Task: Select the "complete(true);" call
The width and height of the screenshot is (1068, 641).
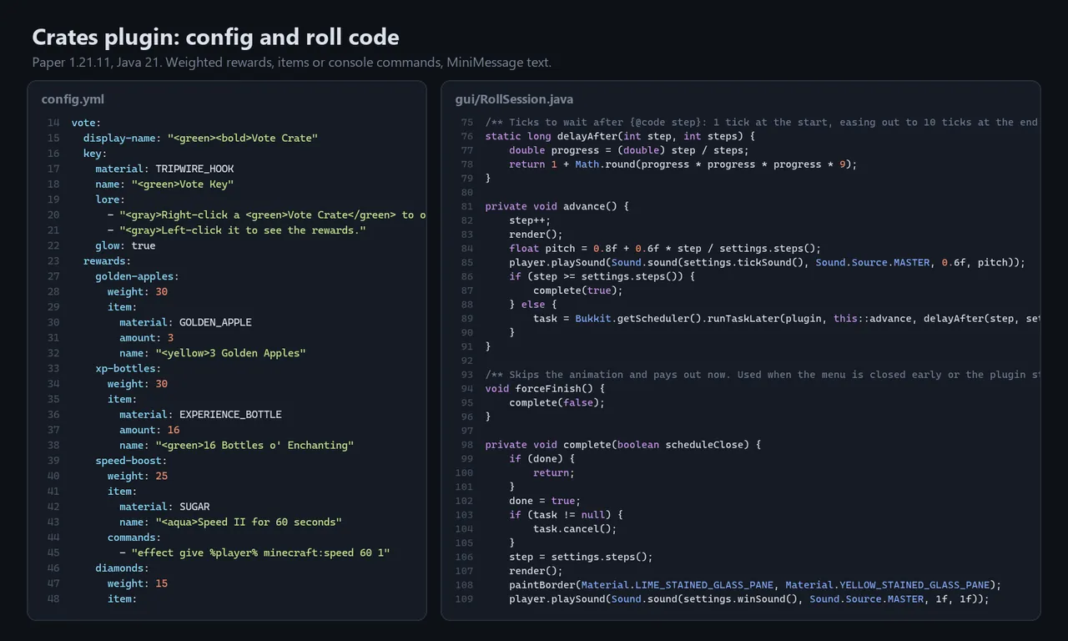Action: [578, 290]
